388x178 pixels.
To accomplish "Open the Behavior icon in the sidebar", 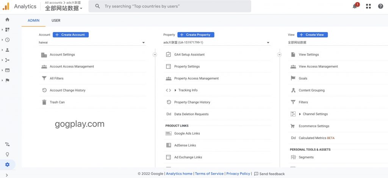I will click(7, 70).
